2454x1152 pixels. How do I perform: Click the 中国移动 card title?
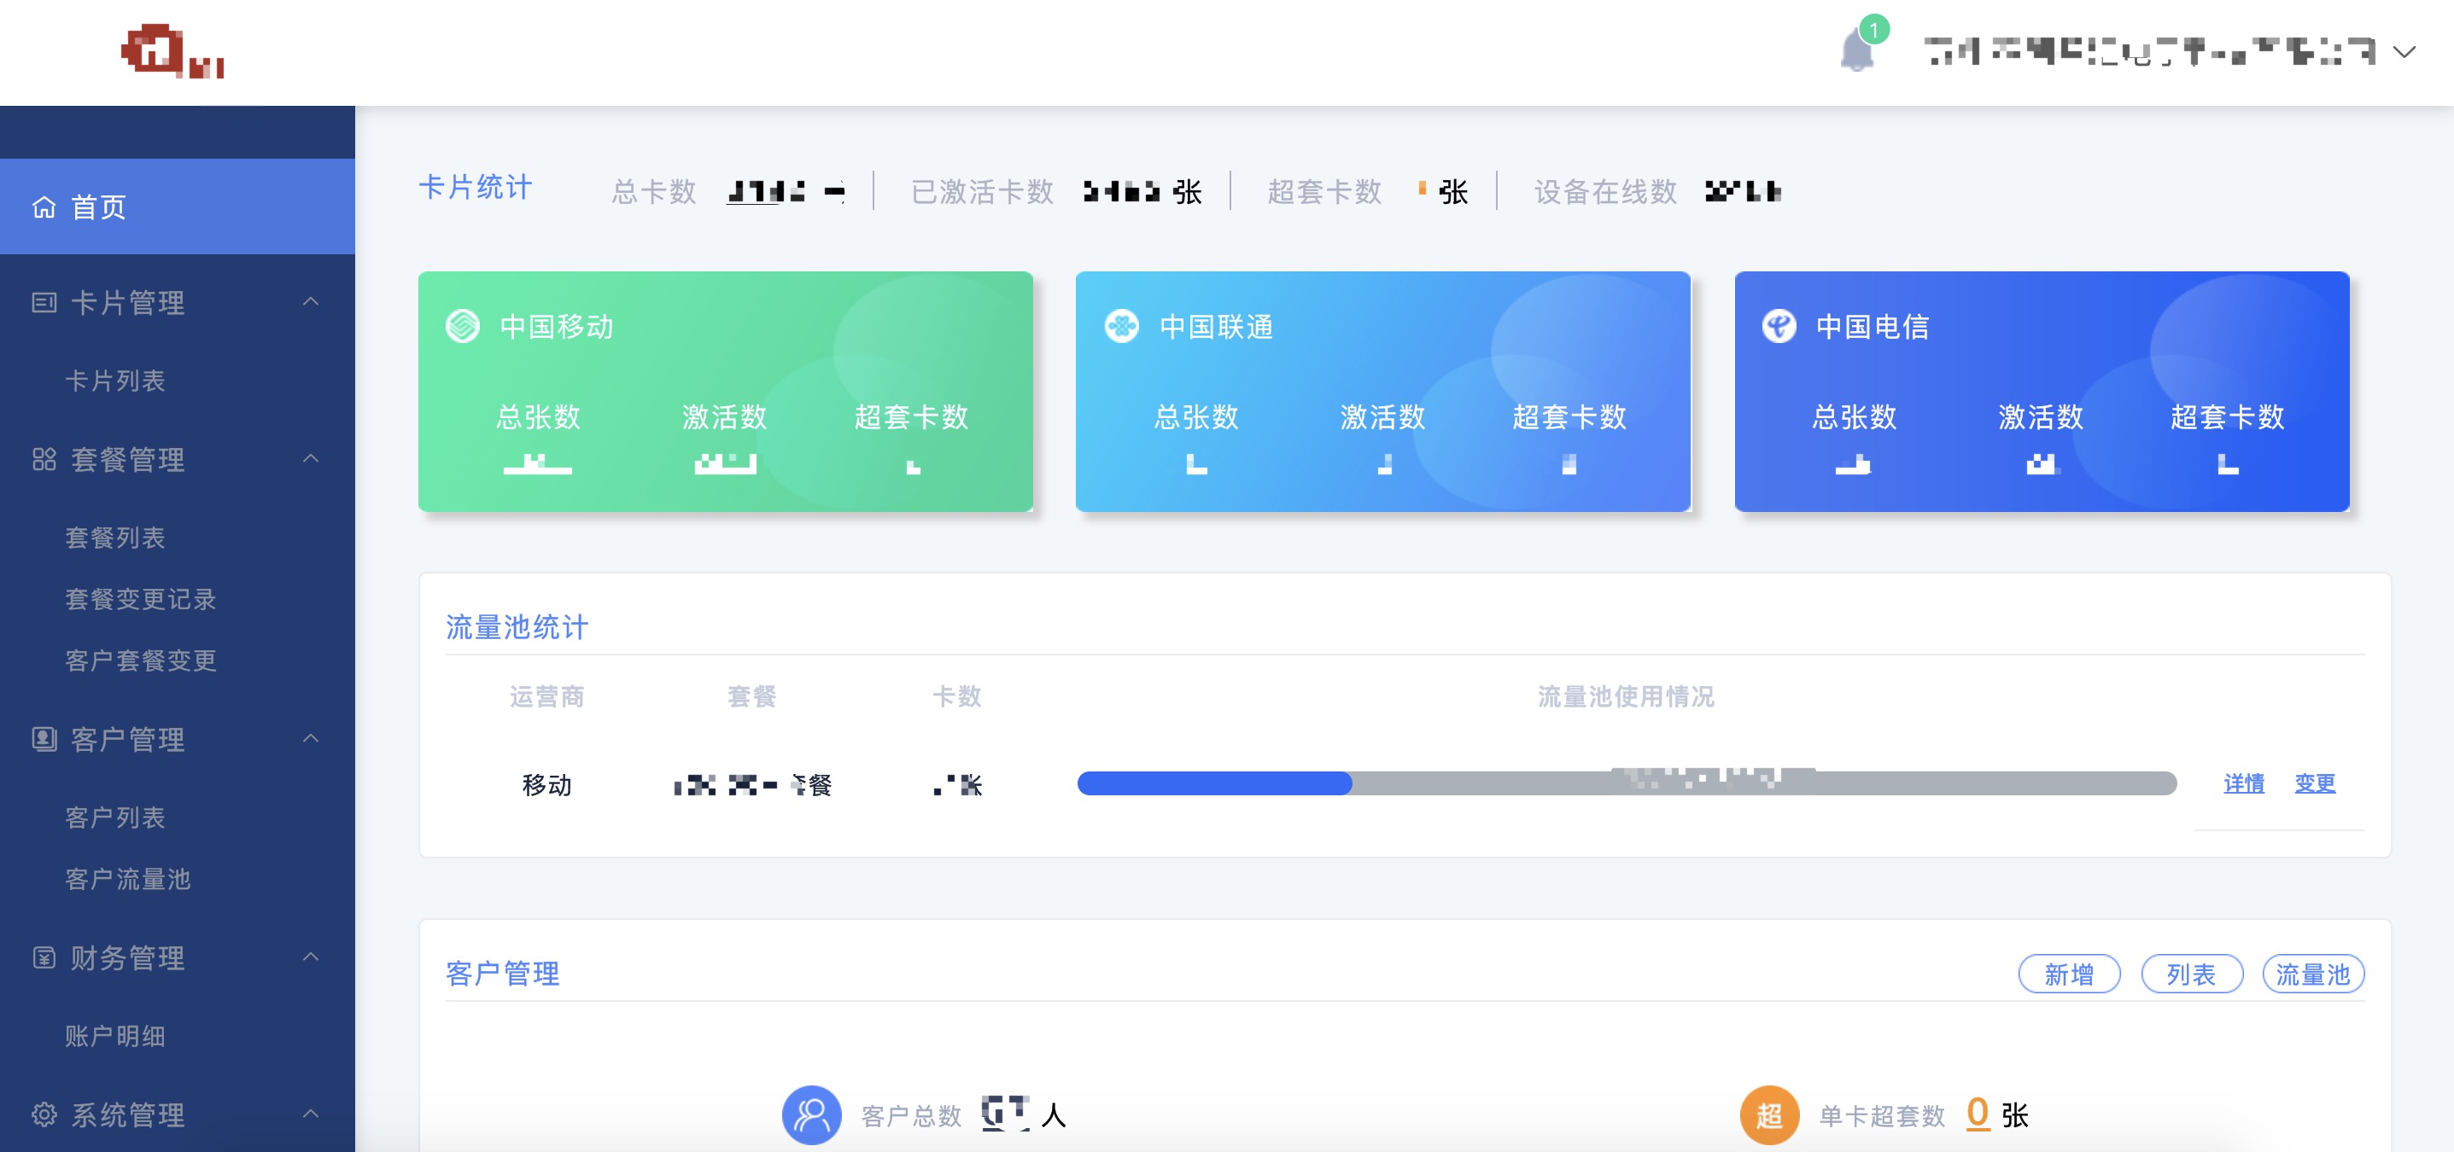tap(558, 327)
